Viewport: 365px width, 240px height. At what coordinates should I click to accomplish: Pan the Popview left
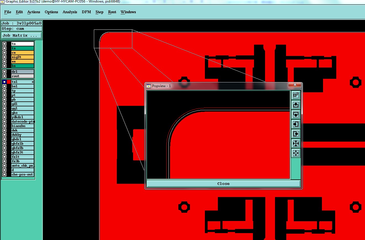pyautogui.click(x=296, y=124)
